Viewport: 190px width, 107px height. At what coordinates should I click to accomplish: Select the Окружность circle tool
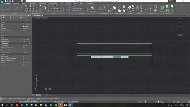pyautogui.click(x=16, y=8)
